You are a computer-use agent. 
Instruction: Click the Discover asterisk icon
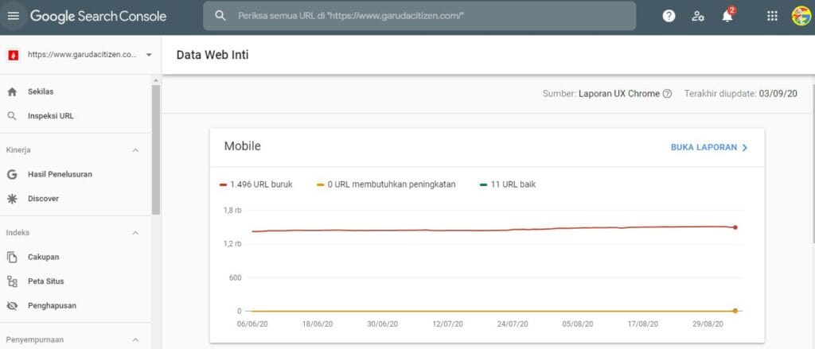[x=12, y=199]
